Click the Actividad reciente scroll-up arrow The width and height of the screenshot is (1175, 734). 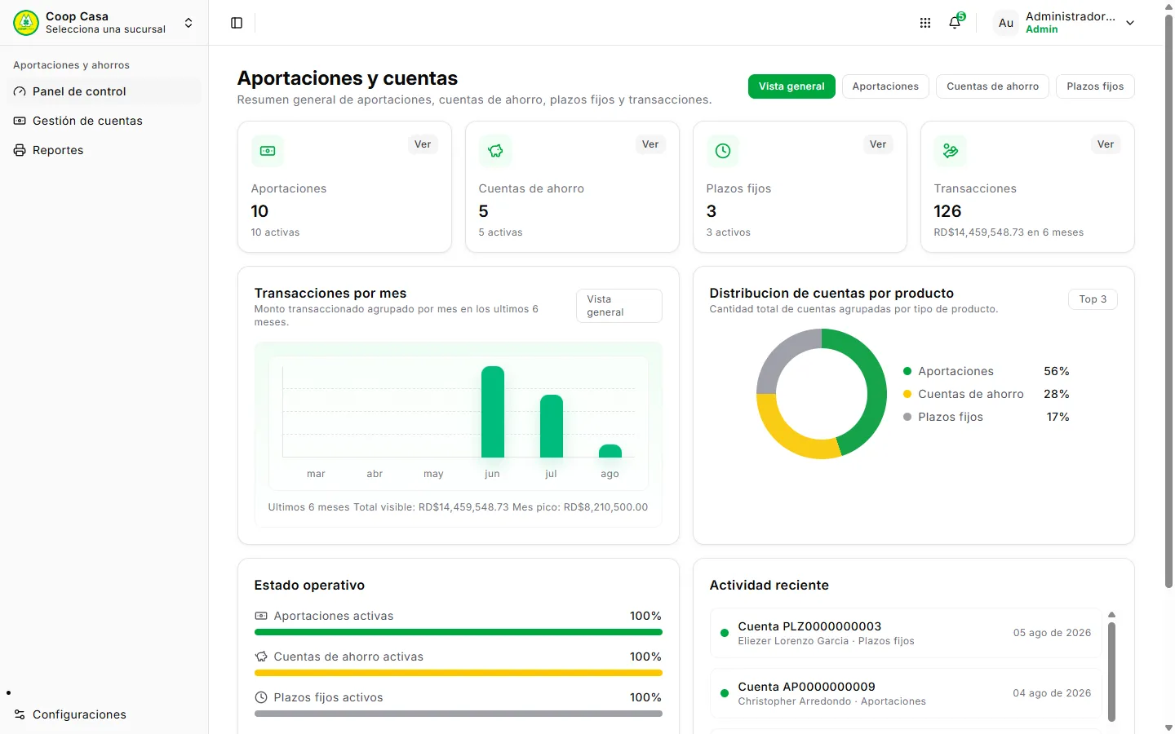[x=1111, y=615]
